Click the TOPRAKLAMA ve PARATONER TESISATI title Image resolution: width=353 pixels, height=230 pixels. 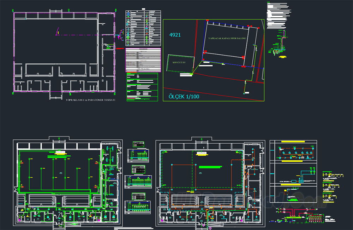[x=90, y=101]
